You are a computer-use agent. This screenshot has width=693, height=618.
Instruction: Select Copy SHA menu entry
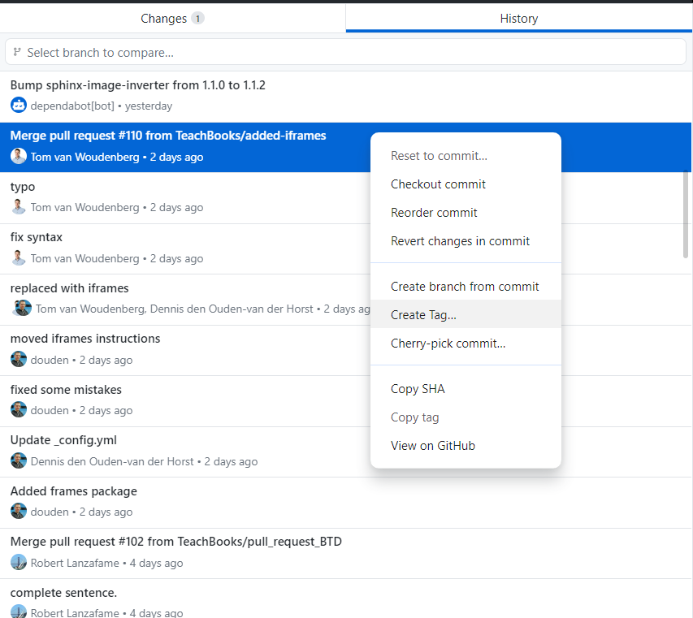click(418, 389)
